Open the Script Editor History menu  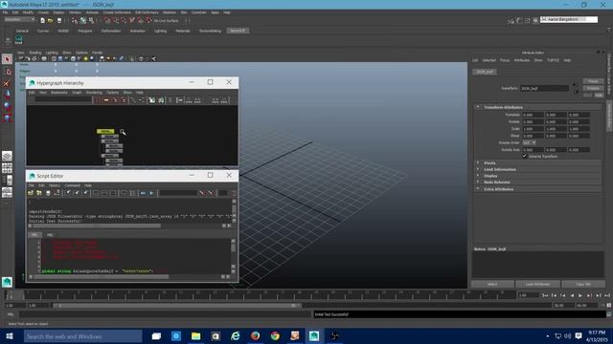click(x=55, y=185)
